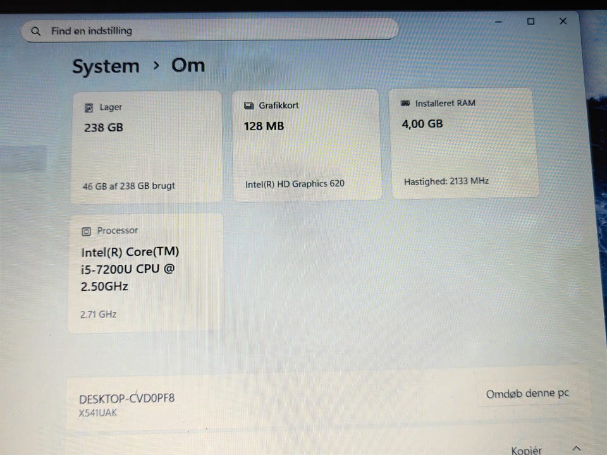
Task: Maximize the Settings window
Action: [x=530, y=21]
